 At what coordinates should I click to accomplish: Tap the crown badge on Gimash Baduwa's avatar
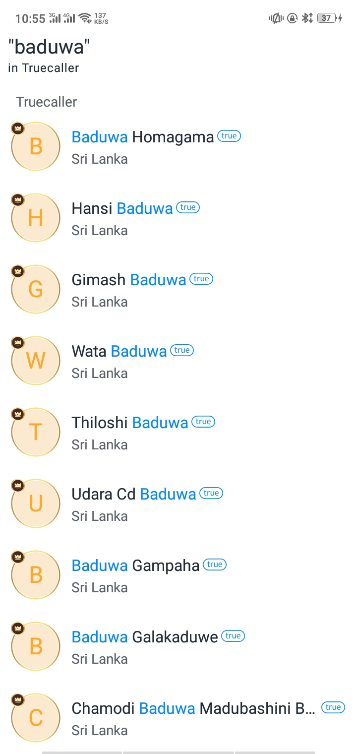click(18, 271)
